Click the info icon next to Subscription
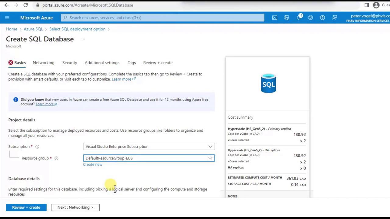The height and width of the screenshot is (219, 390). [x=37, y=147]
